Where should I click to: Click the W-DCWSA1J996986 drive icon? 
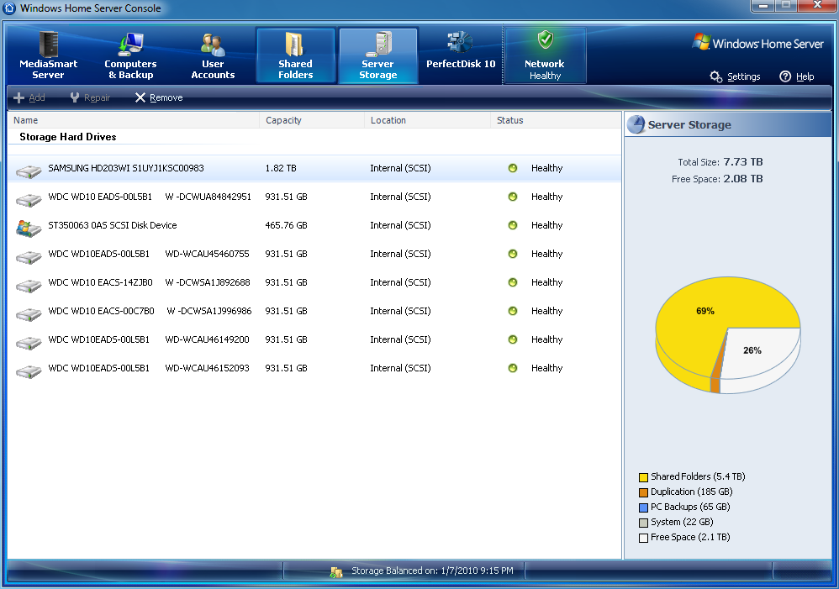[29, 314]
